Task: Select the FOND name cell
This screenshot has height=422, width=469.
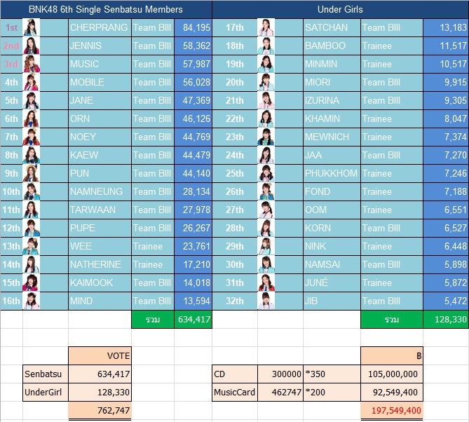Action: point(332,191)
